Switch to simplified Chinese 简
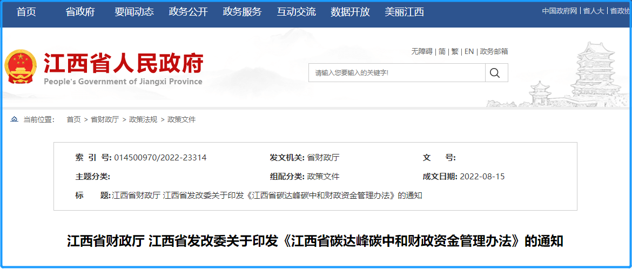This screenshot has width=632, height=269. pyautogui.click(x=442, y=51)
